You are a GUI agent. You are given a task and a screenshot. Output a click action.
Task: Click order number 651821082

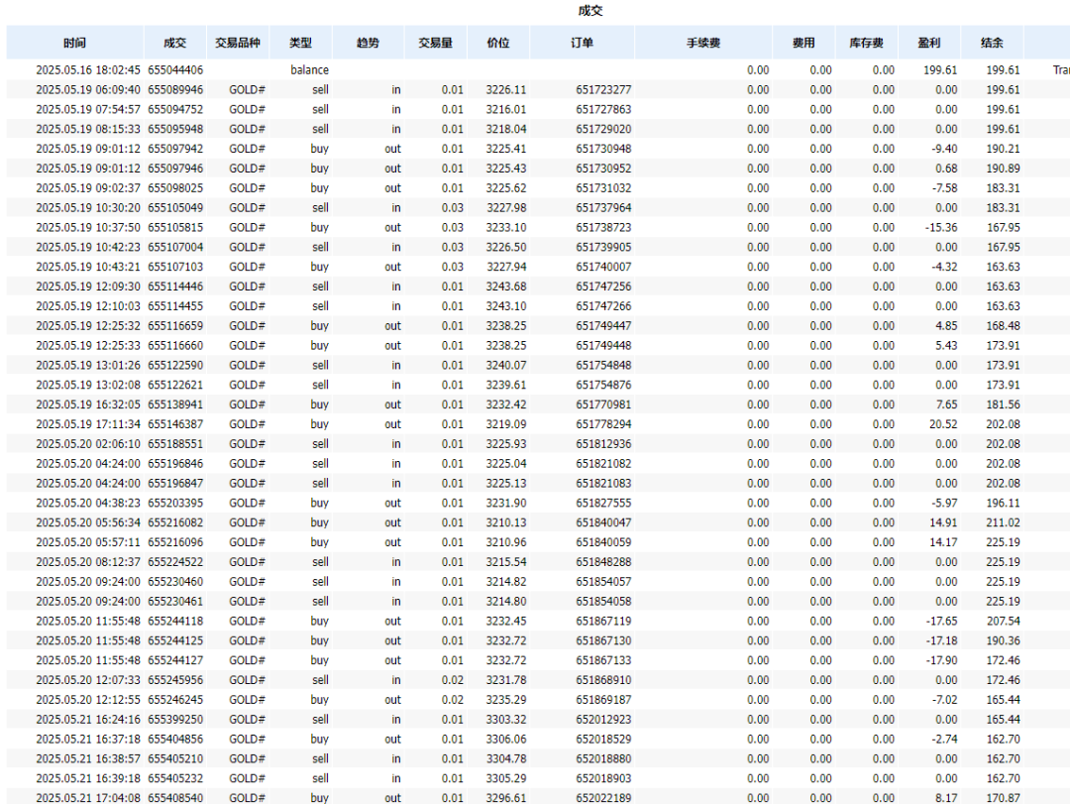pyautogui.click(x=603, y=464)
